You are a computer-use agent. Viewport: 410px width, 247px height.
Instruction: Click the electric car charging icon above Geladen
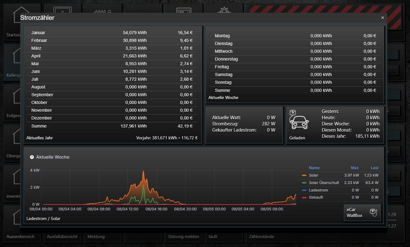[299, 119]
